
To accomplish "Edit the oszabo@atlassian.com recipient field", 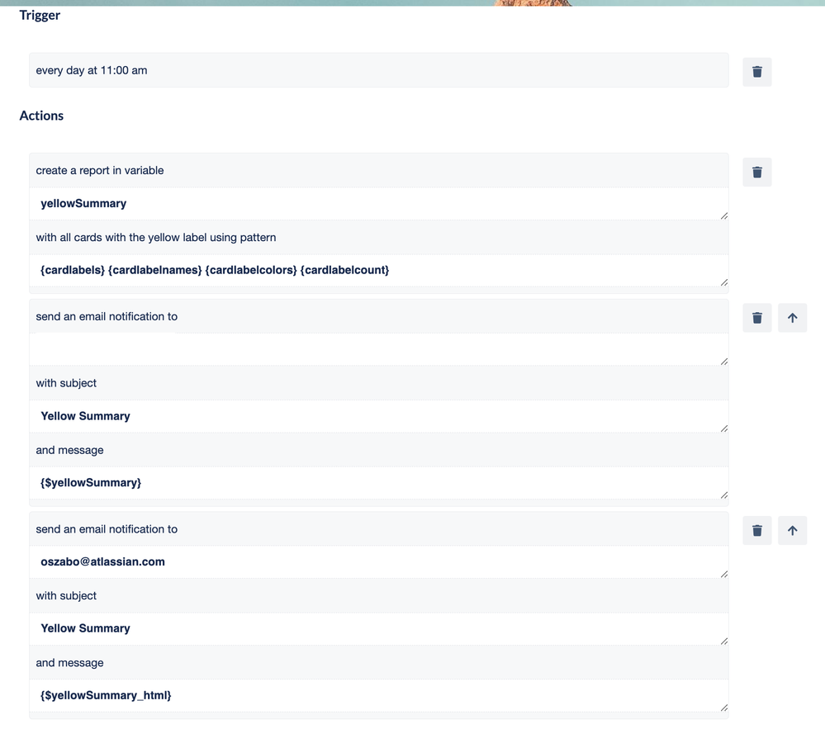I will click(x=378, y=561).
